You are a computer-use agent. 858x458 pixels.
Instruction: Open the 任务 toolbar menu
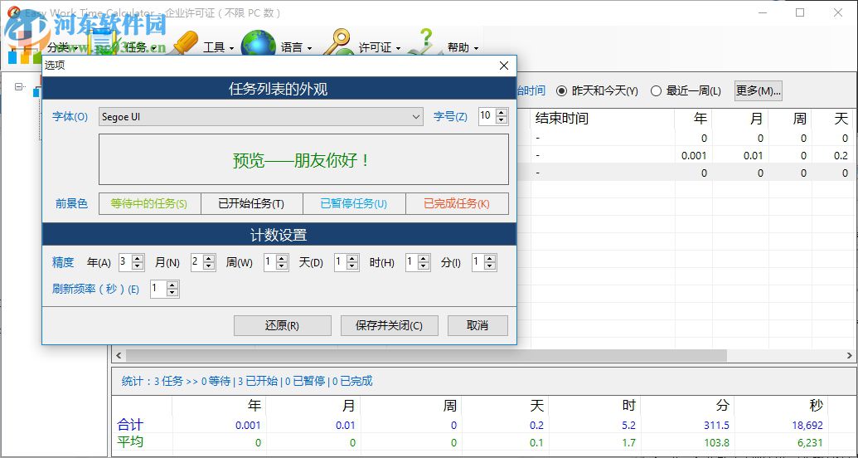[x=141, y=47]
